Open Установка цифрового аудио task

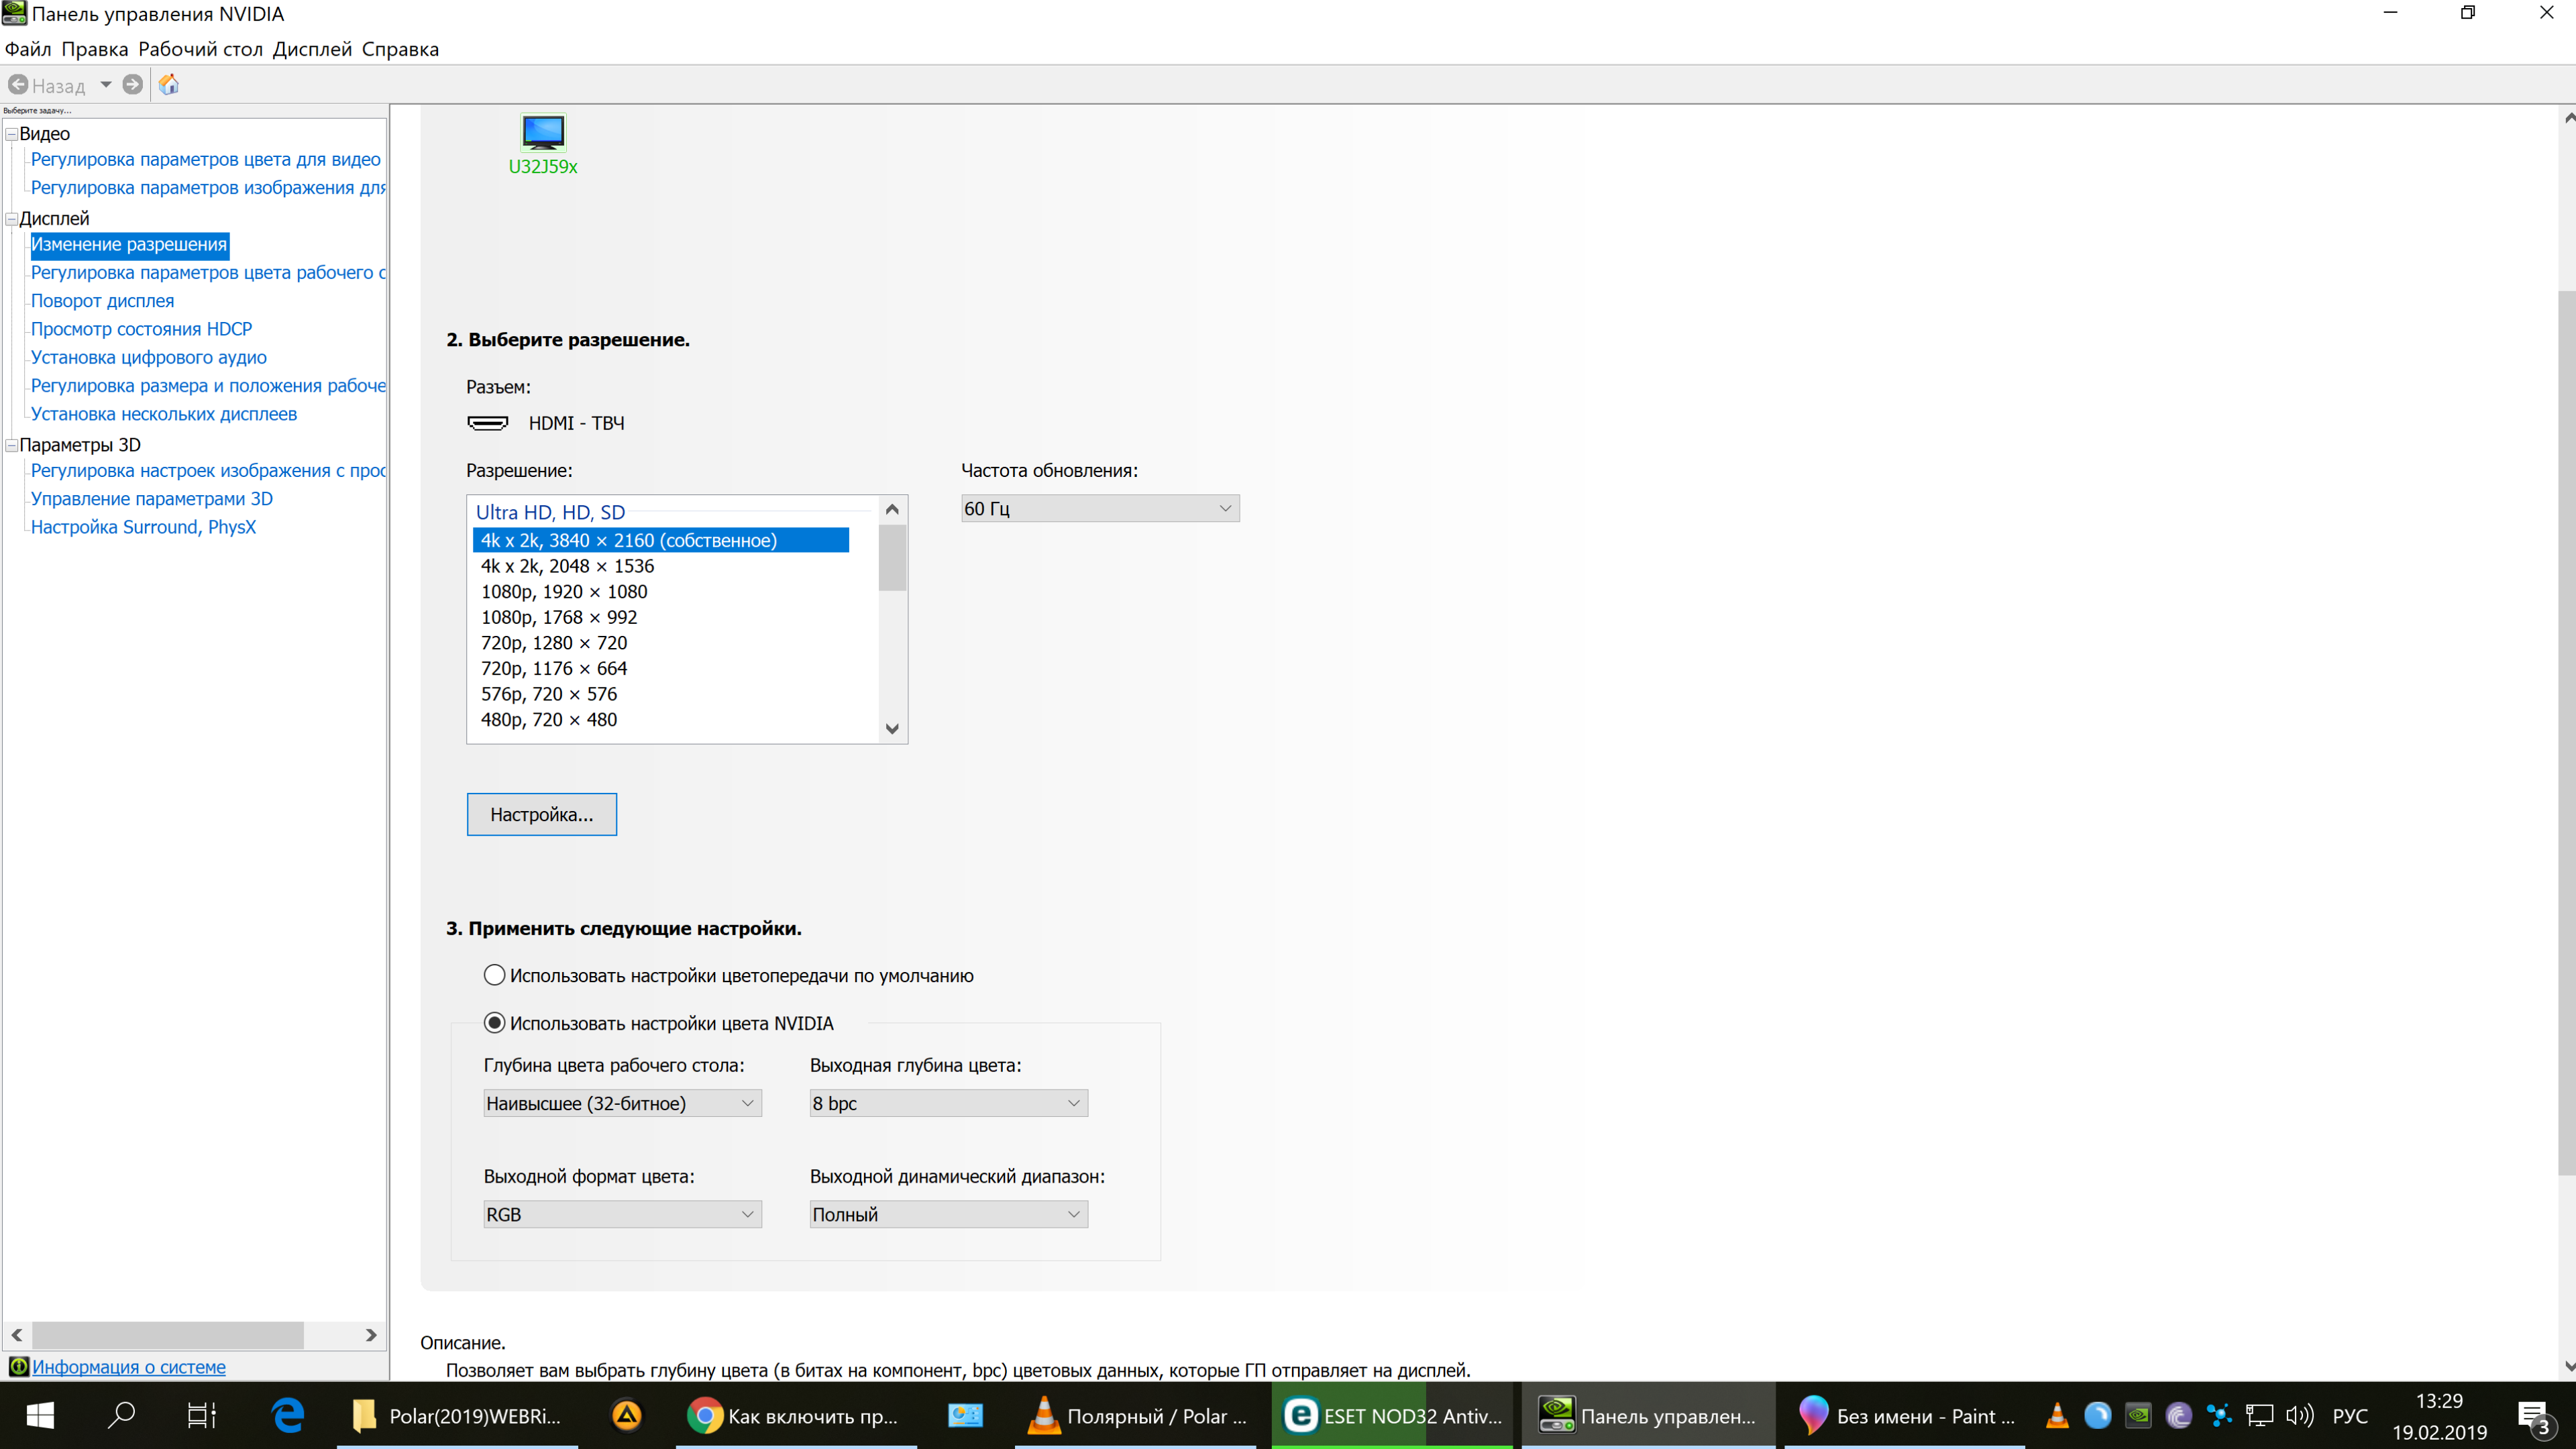pyautogui.click(x=148, y=357)
